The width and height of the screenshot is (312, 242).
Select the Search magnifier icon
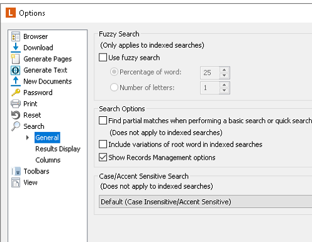point(16,126)
